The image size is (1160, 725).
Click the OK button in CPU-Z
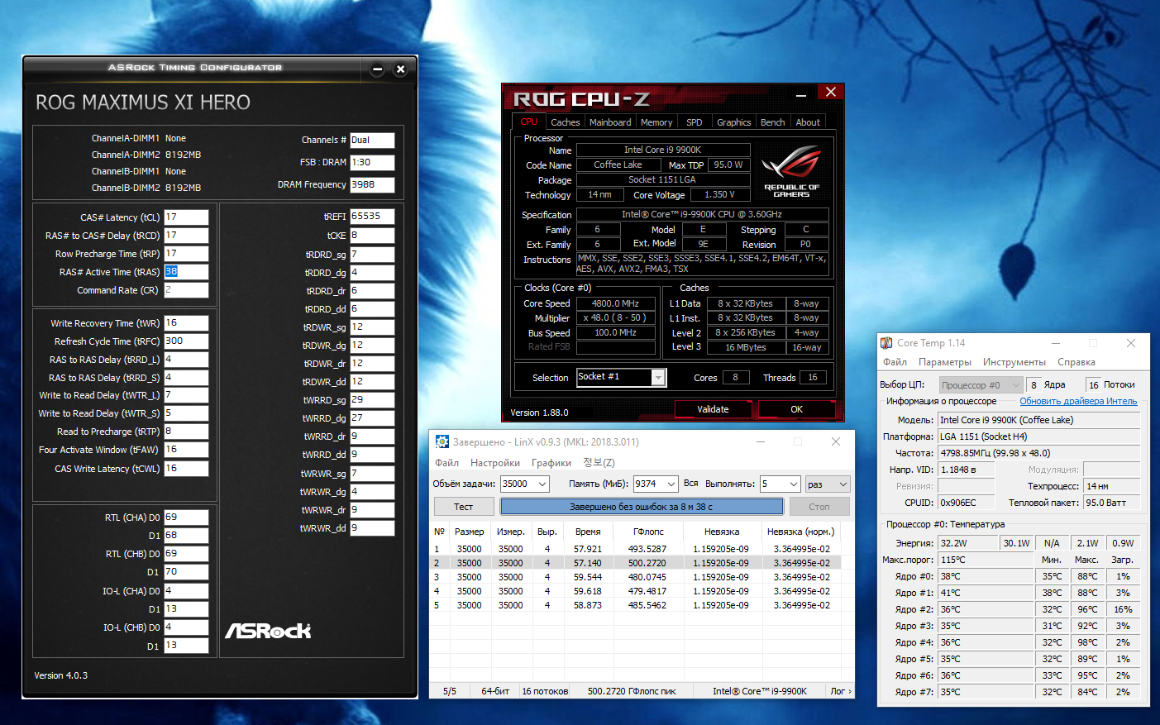796,409
